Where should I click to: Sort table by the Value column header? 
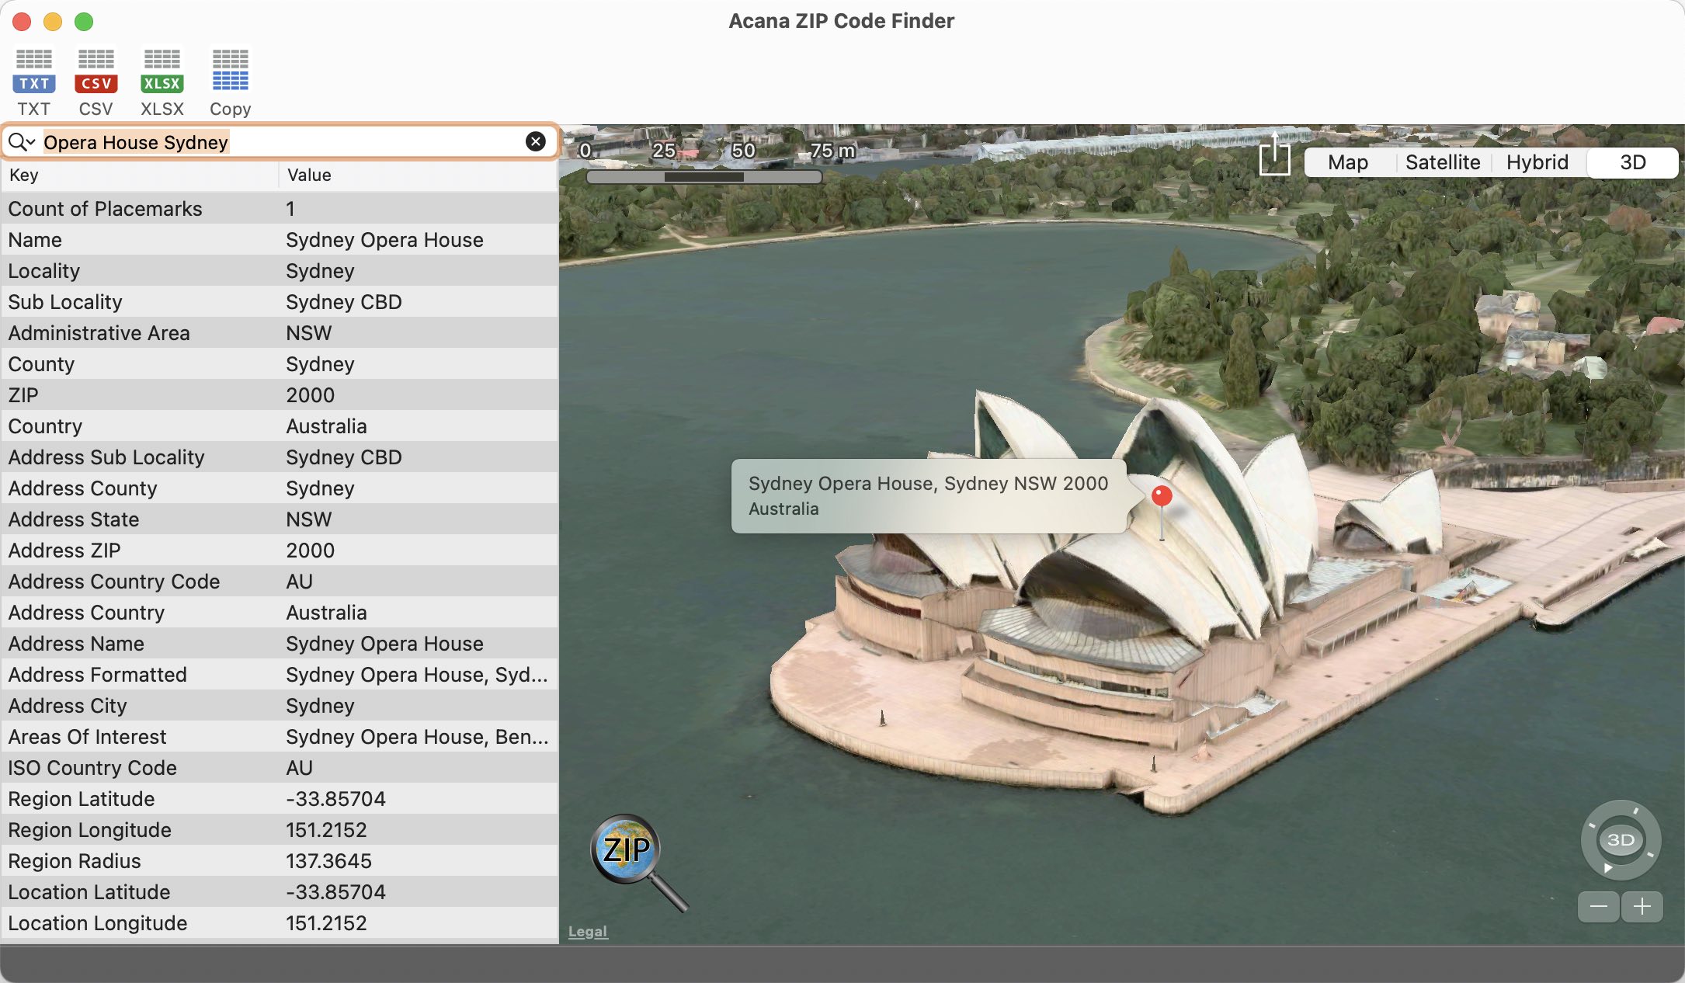[x=419, y=175]
